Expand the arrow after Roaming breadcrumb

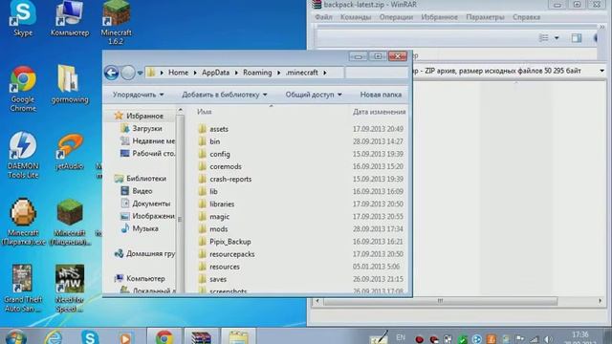click(278, 73)
